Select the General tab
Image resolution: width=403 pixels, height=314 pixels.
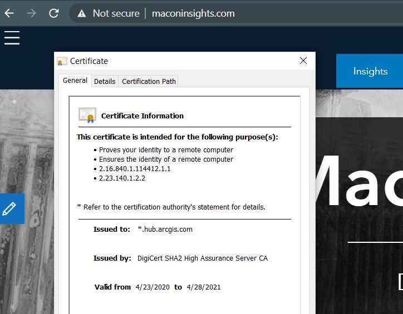75,81
